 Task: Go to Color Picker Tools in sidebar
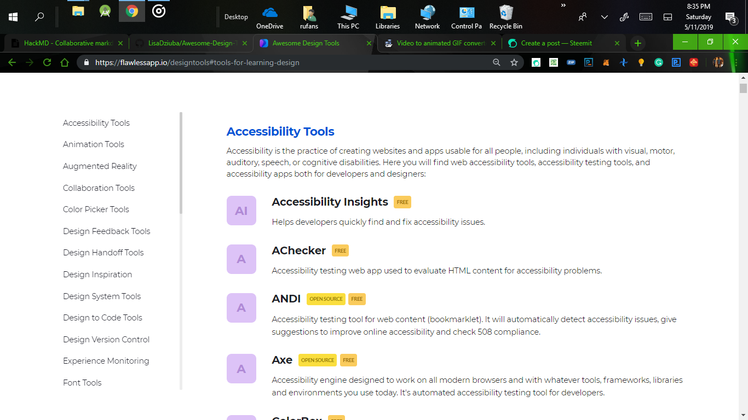96,209
